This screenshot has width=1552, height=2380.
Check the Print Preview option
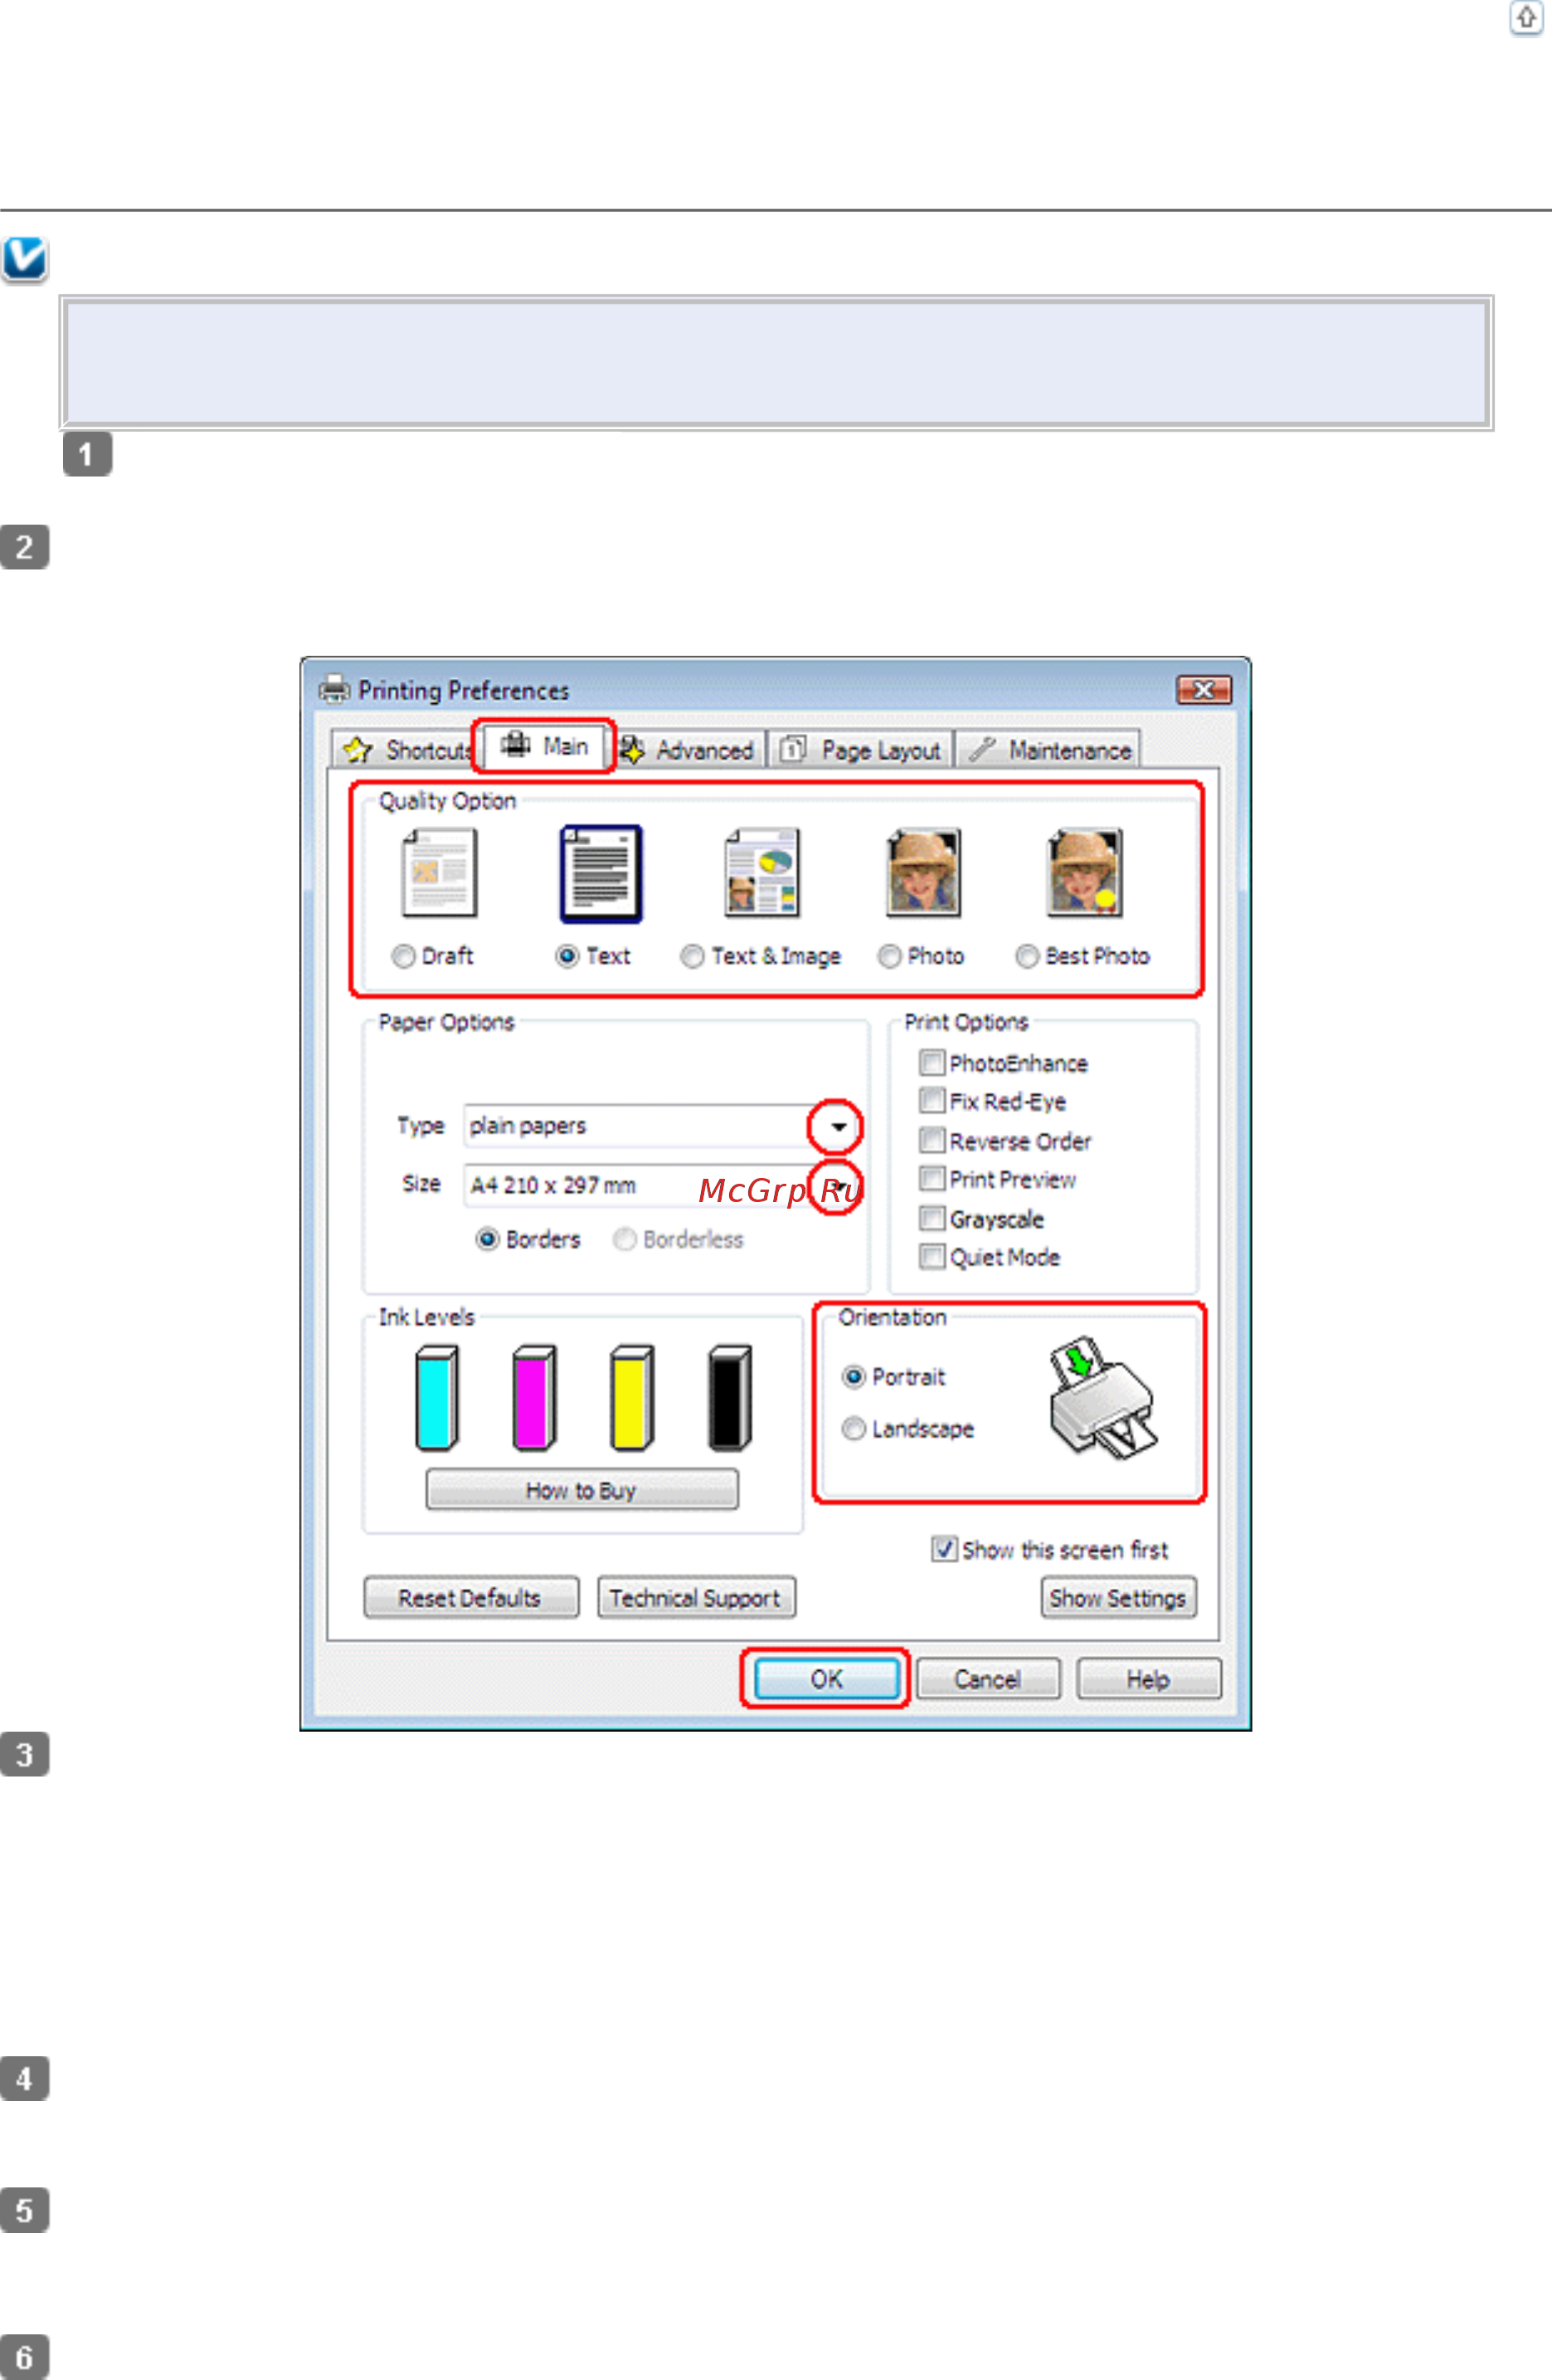click(x=932, y=1179)
